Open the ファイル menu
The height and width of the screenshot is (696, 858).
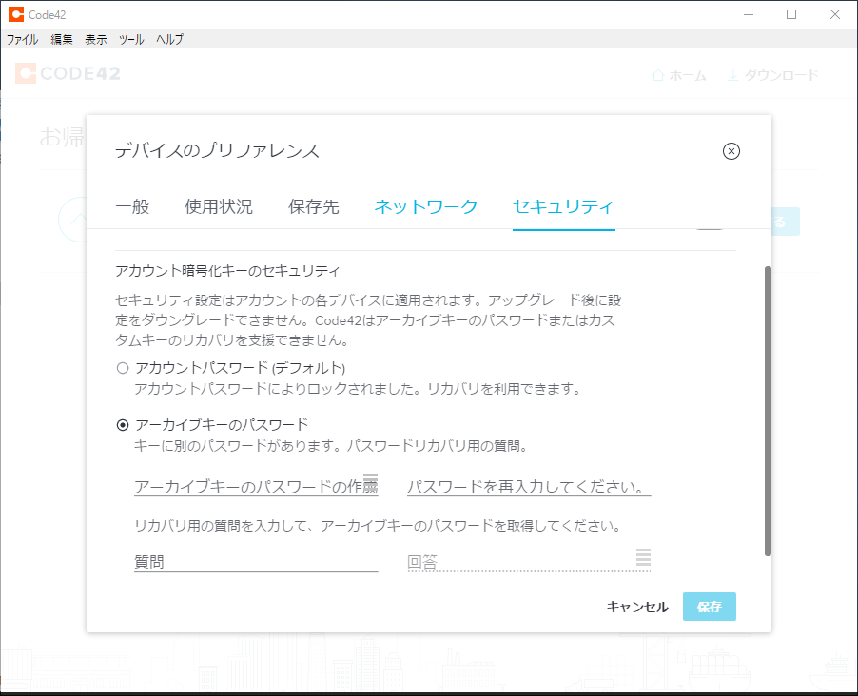pos(22,39)
